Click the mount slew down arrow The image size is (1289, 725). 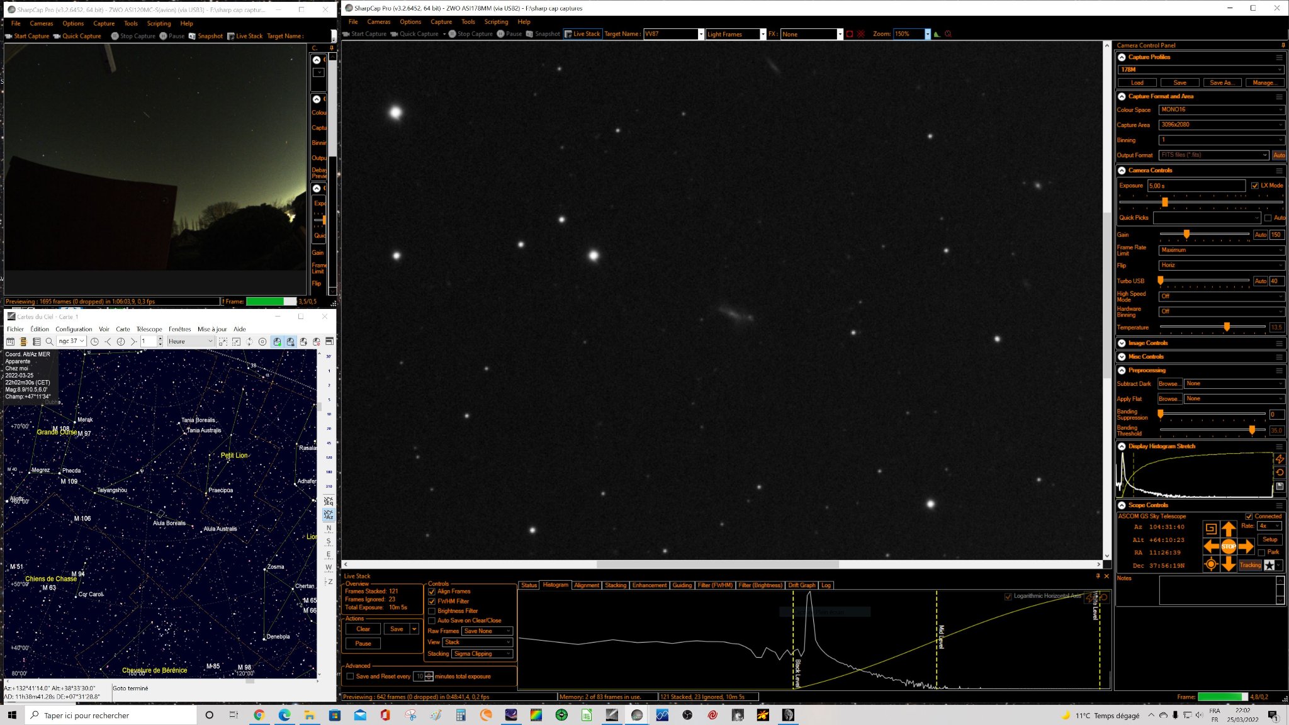(x=1228, y=564)
